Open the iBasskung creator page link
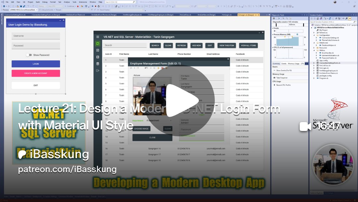The width and height of the screenshot is (358, 202). [53, 154]
